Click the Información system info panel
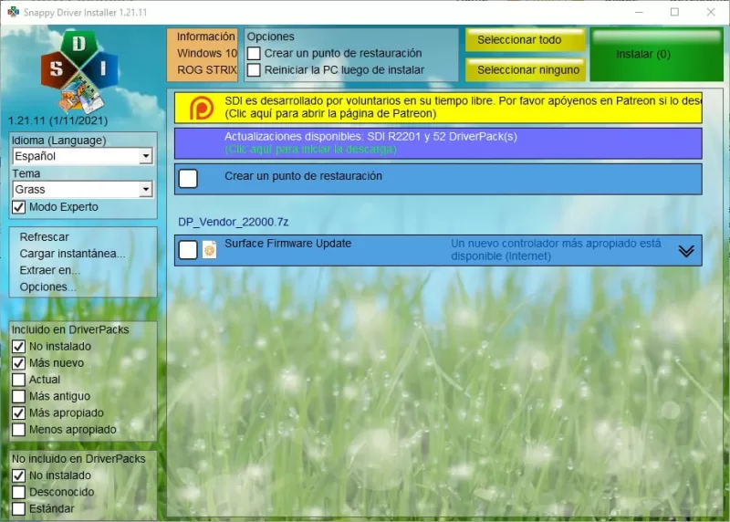Image resolution: width=730 pixels, height=522 pixels. tap(203, 55)
